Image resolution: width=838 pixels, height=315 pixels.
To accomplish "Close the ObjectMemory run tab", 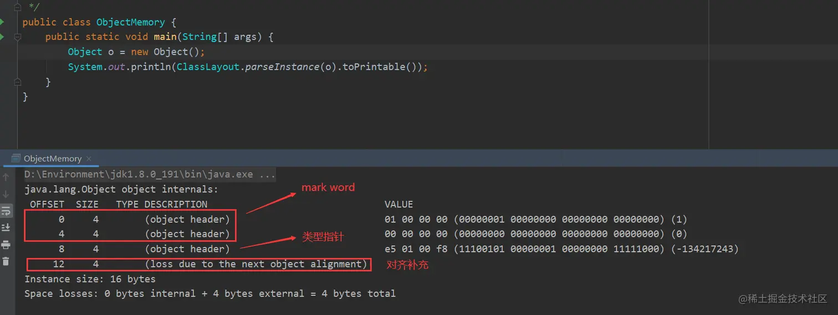I will 89,159.
